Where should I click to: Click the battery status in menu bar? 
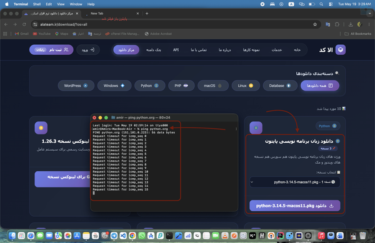312,4
